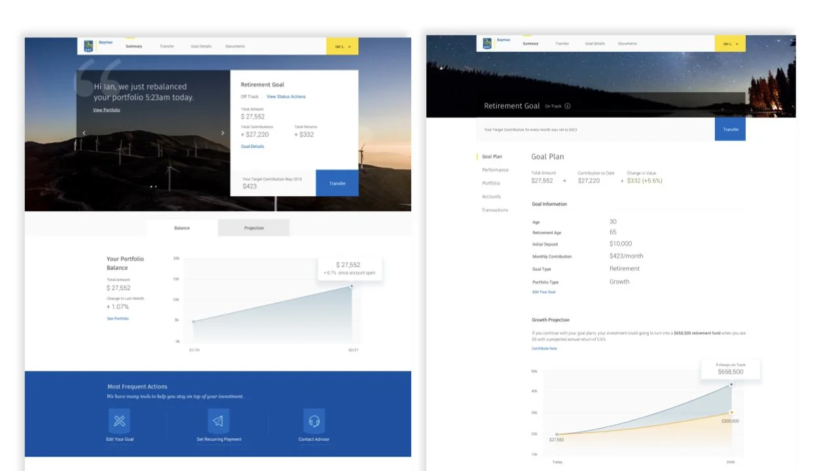Open the See Portfolio link

pyautogui.click(x=118, y=319)
